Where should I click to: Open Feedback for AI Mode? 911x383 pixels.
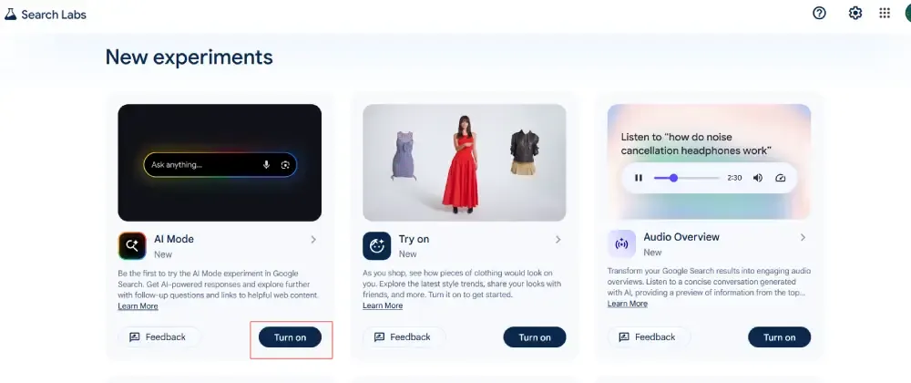(159, 337)
